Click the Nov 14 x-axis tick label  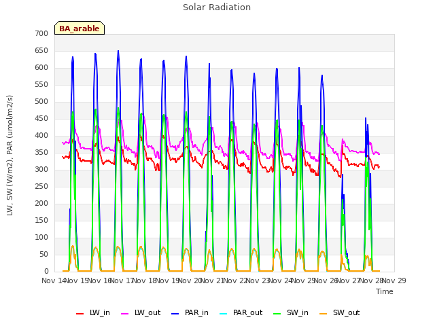54,280
